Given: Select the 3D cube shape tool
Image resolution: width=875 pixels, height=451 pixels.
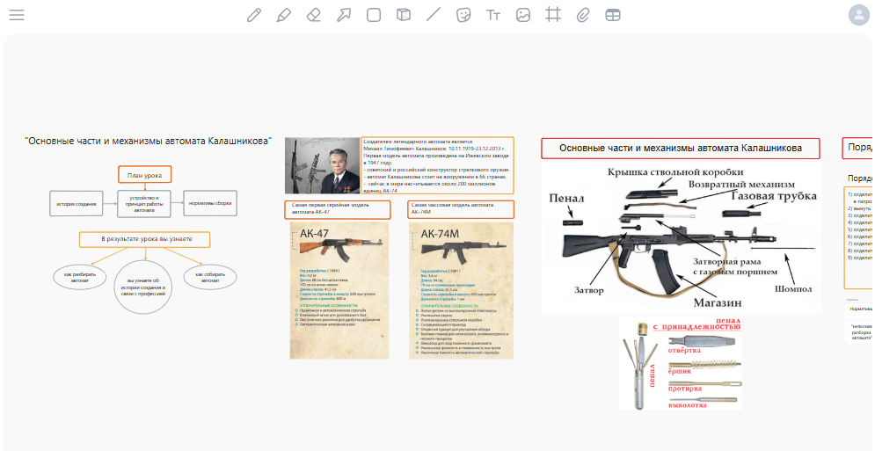Looking at the screenshot, I should tap(403, 15).
